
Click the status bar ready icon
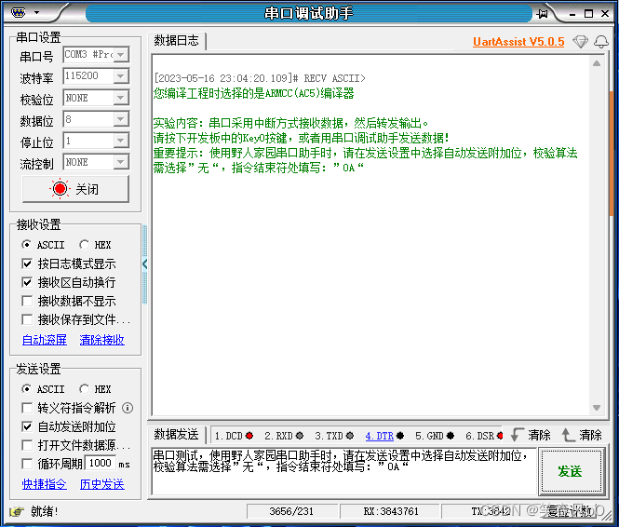click(x=17, y=511)
